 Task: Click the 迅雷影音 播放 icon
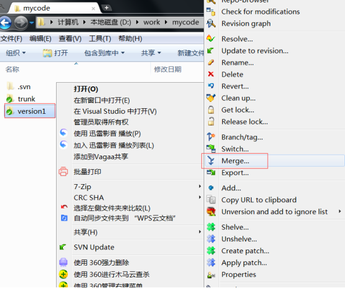tap(64, 133)
